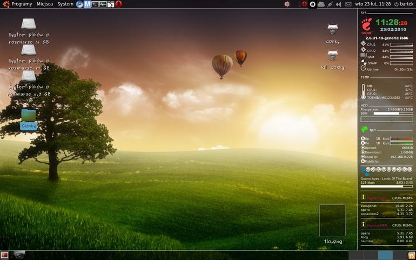Viewport: 416px width, 260px height.
Task: Click the date 23/02/2010 in Conky
Action: 393,30
